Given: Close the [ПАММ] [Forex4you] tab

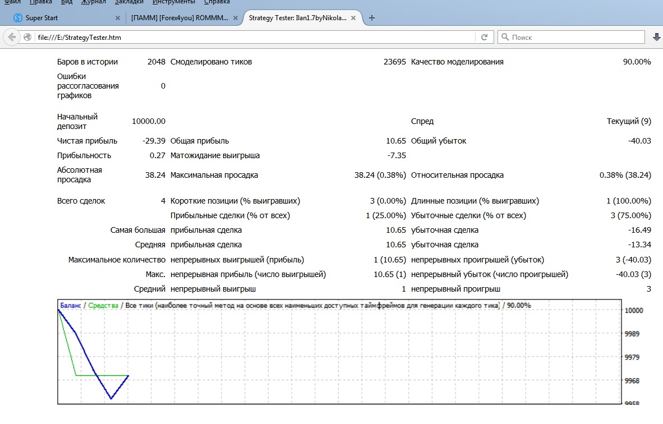Looking at the screenshot, I should [236, 18].
